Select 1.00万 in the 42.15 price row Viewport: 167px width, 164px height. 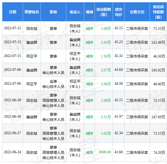click(106, 100)
